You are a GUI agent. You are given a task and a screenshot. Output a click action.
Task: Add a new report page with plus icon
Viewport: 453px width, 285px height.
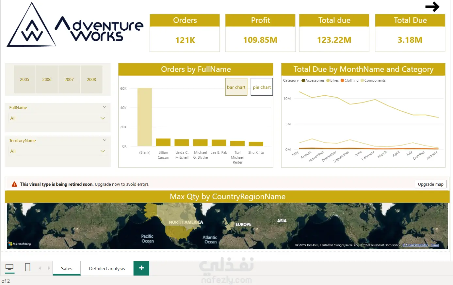(x=141, y=268)
